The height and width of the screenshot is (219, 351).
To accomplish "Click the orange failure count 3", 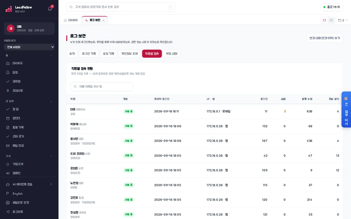I will pyautogui.click(x=285, y=111).
